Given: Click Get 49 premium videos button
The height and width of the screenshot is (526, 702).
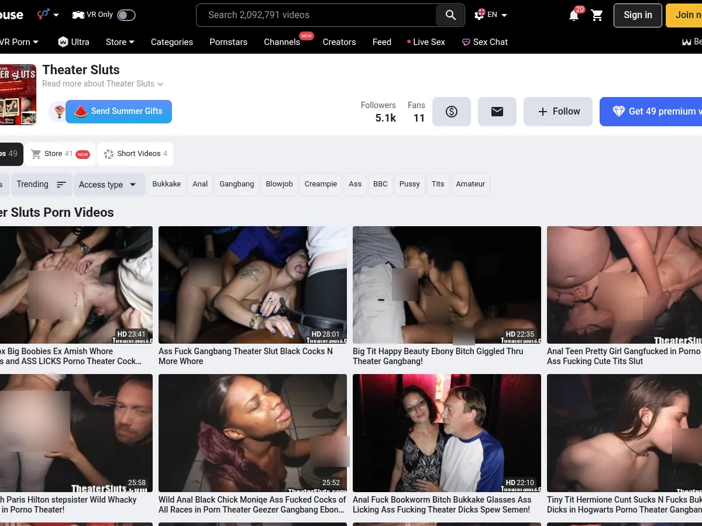Looking at the screenshot, I should click(x=651, y=112).
